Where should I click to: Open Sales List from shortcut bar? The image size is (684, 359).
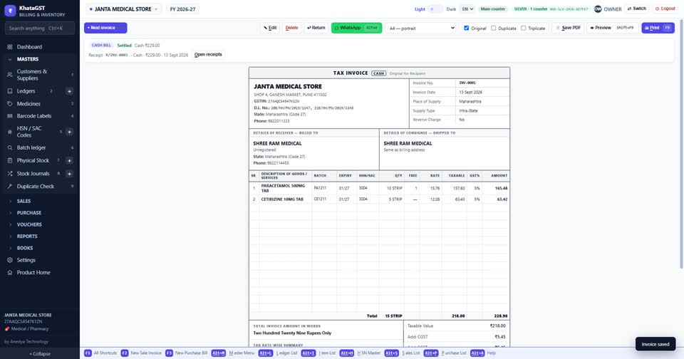pos(402,353)
